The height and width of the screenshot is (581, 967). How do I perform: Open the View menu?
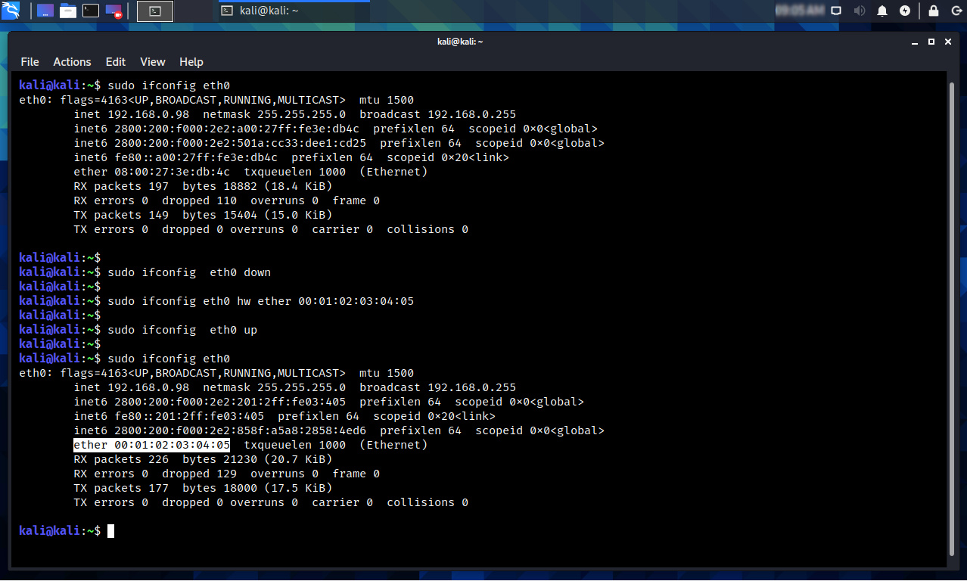[x=152, y=62]
